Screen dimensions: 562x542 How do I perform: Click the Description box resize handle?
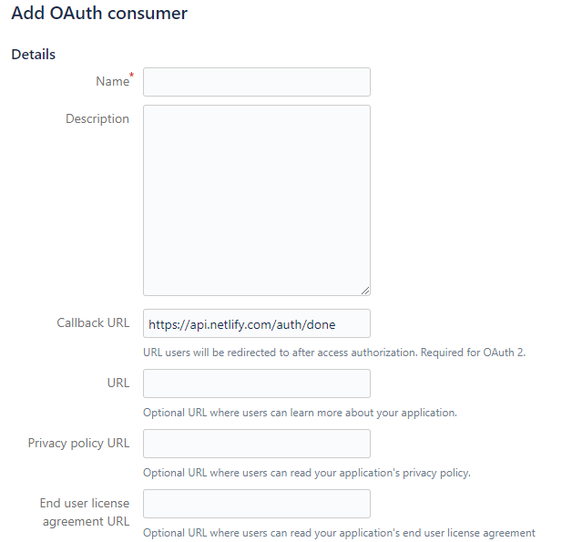click(365, 291)
